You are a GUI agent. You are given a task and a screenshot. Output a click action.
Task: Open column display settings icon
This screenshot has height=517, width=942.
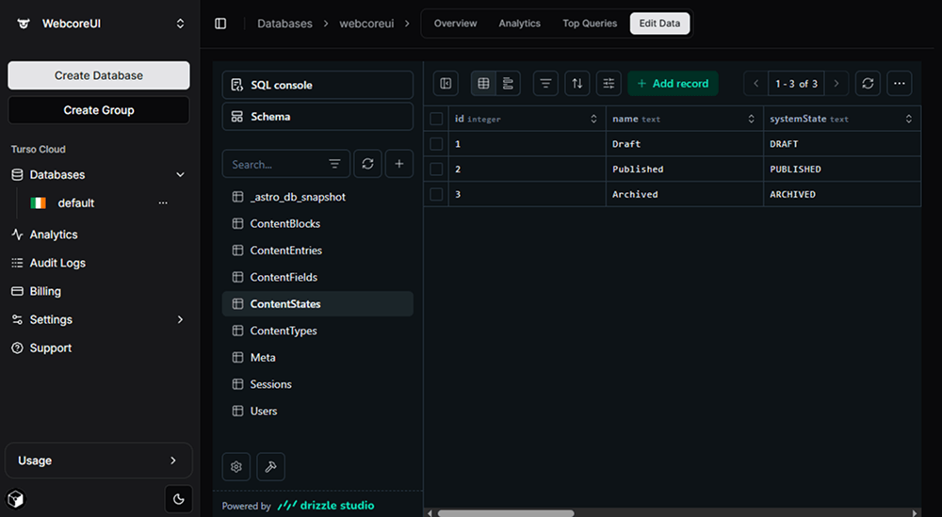click(x=609, y=84)
